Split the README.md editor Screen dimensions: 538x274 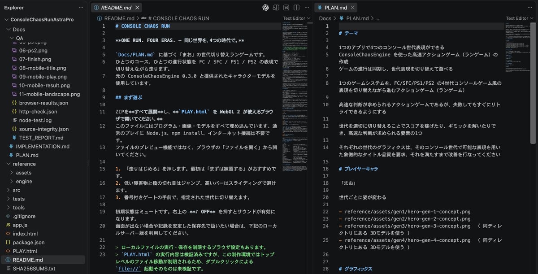click(295, 8)
